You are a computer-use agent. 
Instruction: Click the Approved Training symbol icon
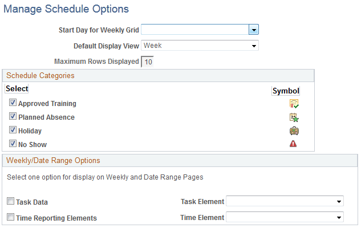[x=294, y=104]
